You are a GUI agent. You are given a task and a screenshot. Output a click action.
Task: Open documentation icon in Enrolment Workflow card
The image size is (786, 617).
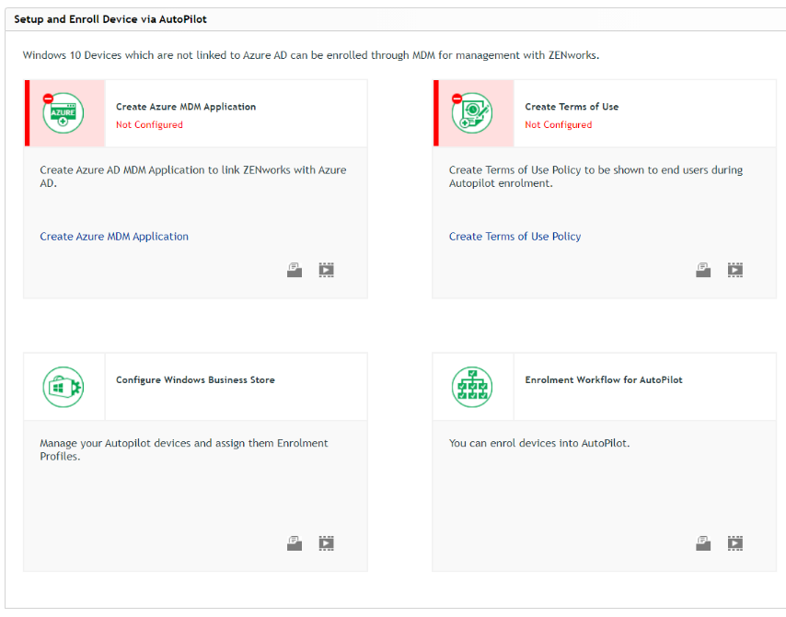point(703,543)
